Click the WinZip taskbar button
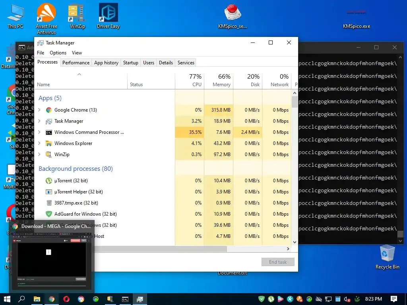 110,299
